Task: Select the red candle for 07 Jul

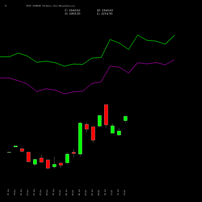Action: [x=87, y=127]
